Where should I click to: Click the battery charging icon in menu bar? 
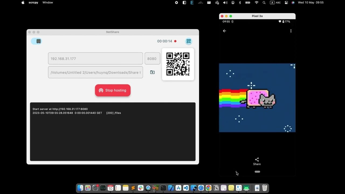tap(248, 2)
